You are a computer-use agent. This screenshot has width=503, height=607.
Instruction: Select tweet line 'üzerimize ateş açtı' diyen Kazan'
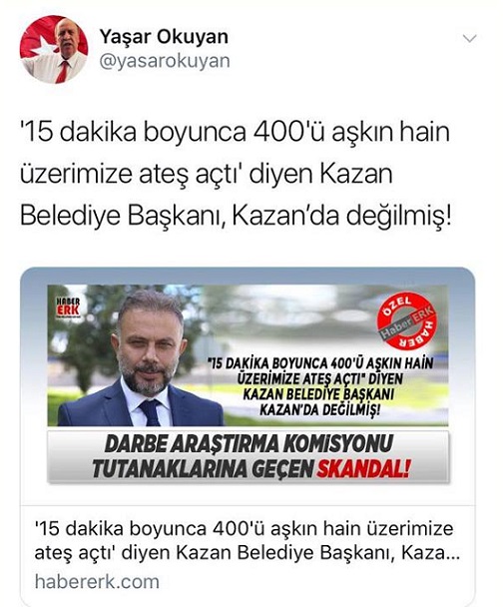point(207,174)
